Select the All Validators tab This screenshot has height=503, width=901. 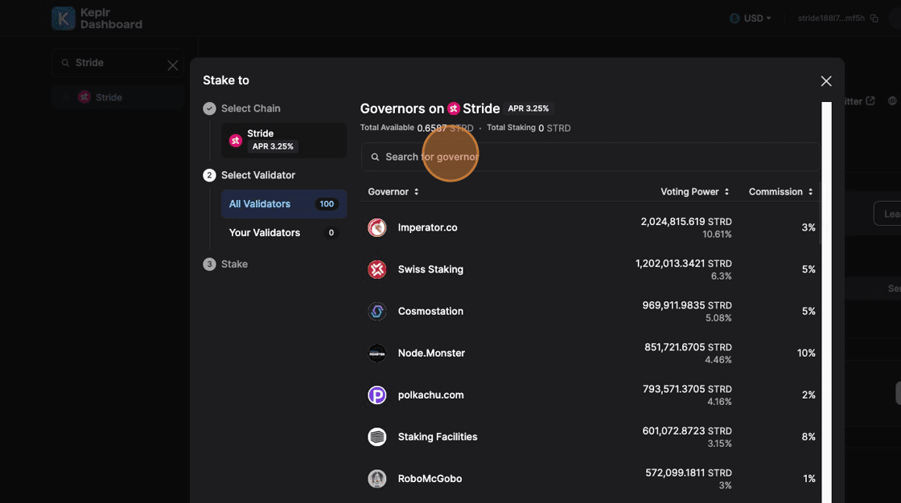[x=283, y=204]
